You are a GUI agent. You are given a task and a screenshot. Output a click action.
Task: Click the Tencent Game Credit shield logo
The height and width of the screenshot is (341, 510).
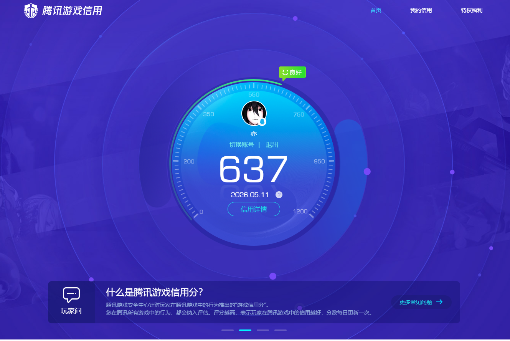point(31,10)
